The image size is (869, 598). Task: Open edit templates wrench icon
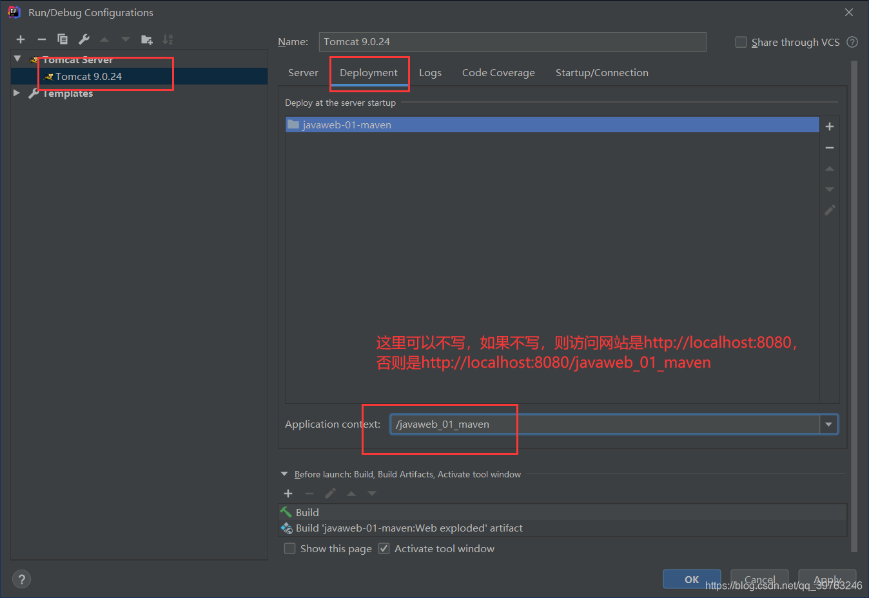(x=84, y=39)
